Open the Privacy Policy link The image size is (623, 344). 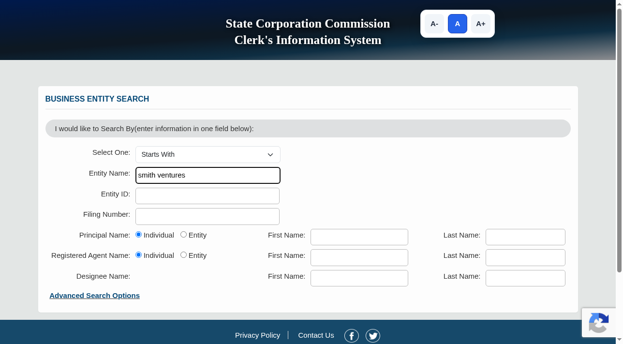[x=258, y=335]
